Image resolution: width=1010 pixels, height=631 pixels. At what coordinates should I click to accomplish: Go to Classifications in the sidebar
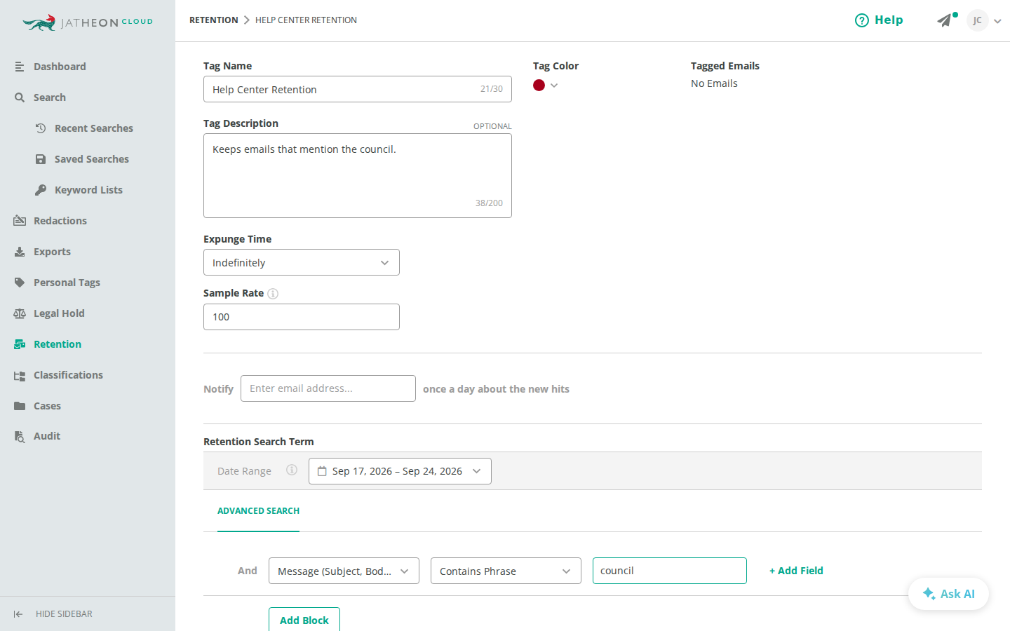click(68, 375)
